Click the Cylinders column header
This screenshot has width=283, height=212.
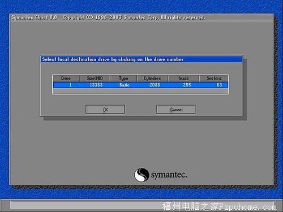click(x=152, y=78)
